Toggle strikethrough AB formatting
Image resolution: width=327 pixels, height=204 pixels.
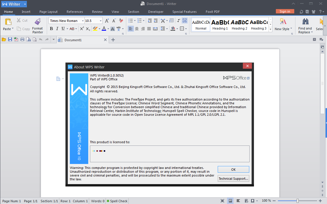coord(72,29)
